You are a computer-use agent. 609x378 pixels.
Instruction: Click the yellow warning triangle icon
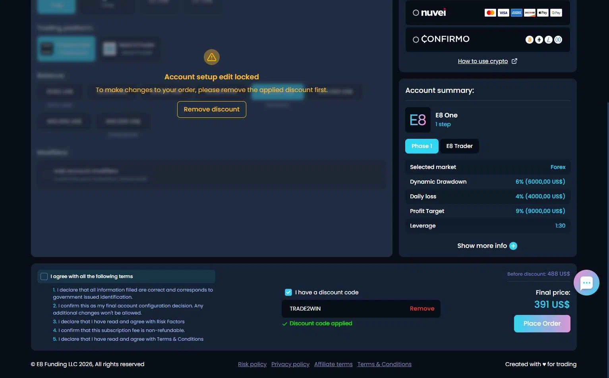pyautogui.click(x=212, y=57)
